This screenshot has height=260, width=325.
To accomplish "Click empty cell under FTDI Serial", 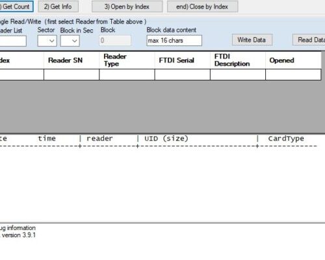I will pos(183,75).
